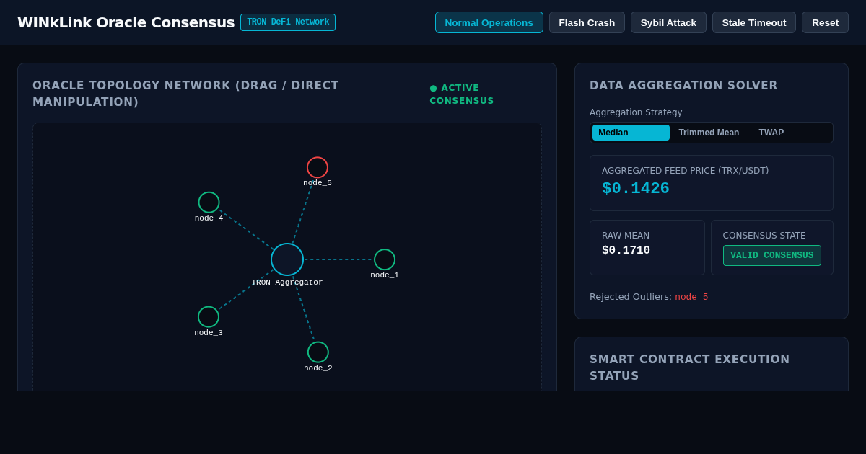Activate Normal Operations scenario
Viewport: 866px width, 454px height.
(489, 22)
